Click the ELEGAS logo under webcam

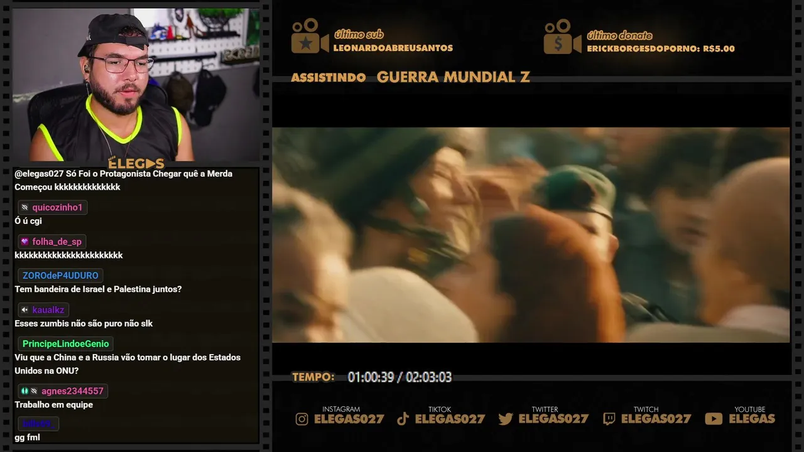pyautogui.click(x=136, y=163)
